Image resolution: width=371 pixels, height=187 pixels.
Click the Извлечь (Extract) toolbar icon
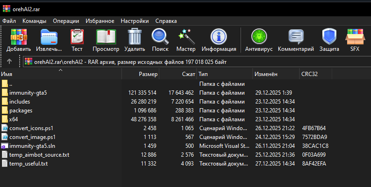pos(49,36)
